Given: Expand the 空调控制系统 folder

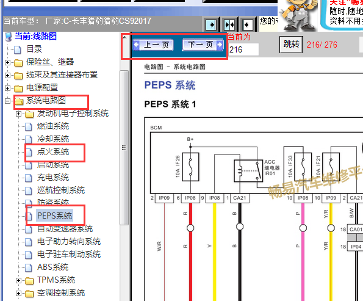Looking at the screenshot, I should tap(18, 293).
